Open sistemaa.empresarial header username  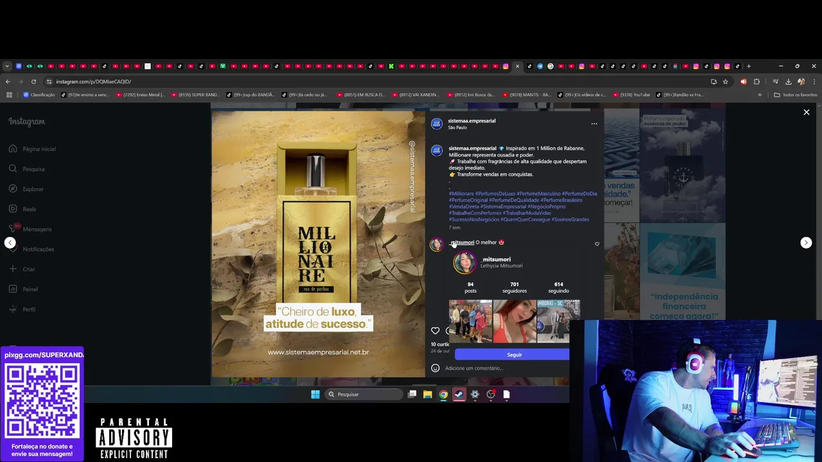click(x=472, y=121)
